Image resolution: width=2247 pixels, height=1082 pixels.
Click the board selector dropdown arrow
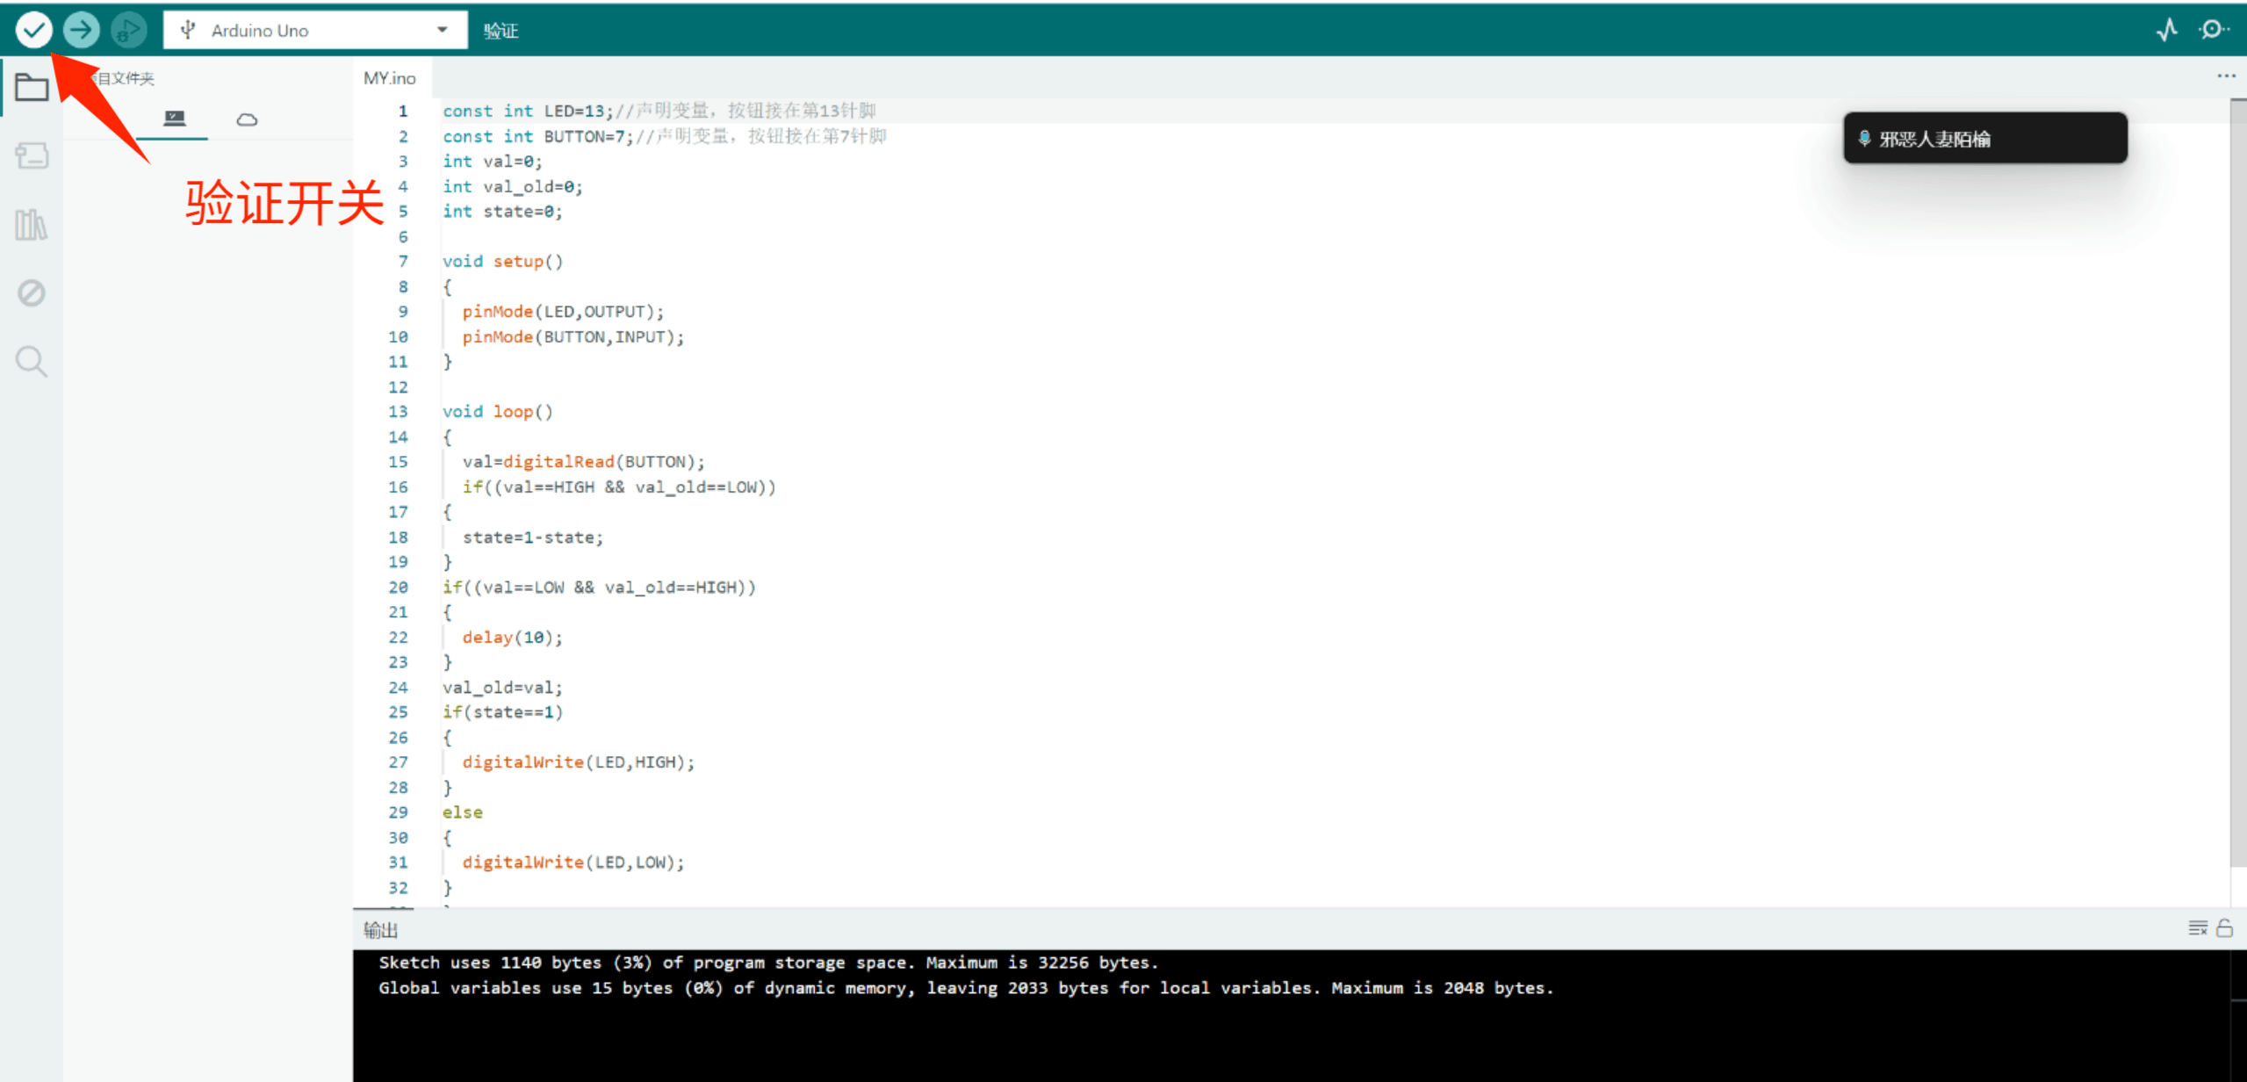pyautogui.click(x=442, y=31)
